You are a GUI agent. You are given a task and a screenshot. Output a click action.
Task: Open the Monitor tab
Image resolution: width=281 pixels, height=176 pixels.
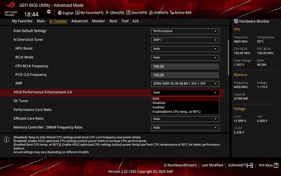pos(98,21)
